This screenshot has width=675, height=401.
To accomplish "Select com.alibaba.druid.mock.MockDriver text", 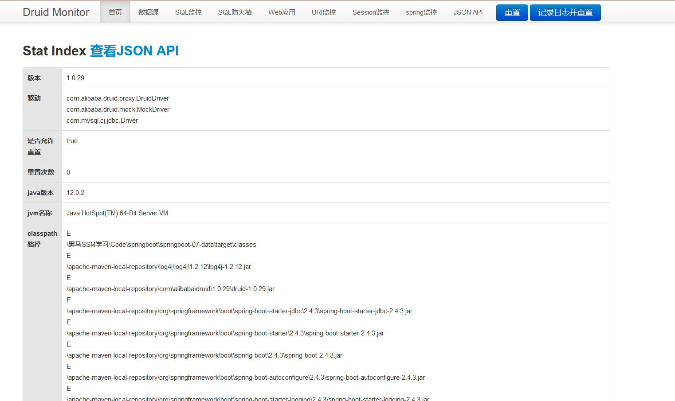I will [x=118, y=109].
